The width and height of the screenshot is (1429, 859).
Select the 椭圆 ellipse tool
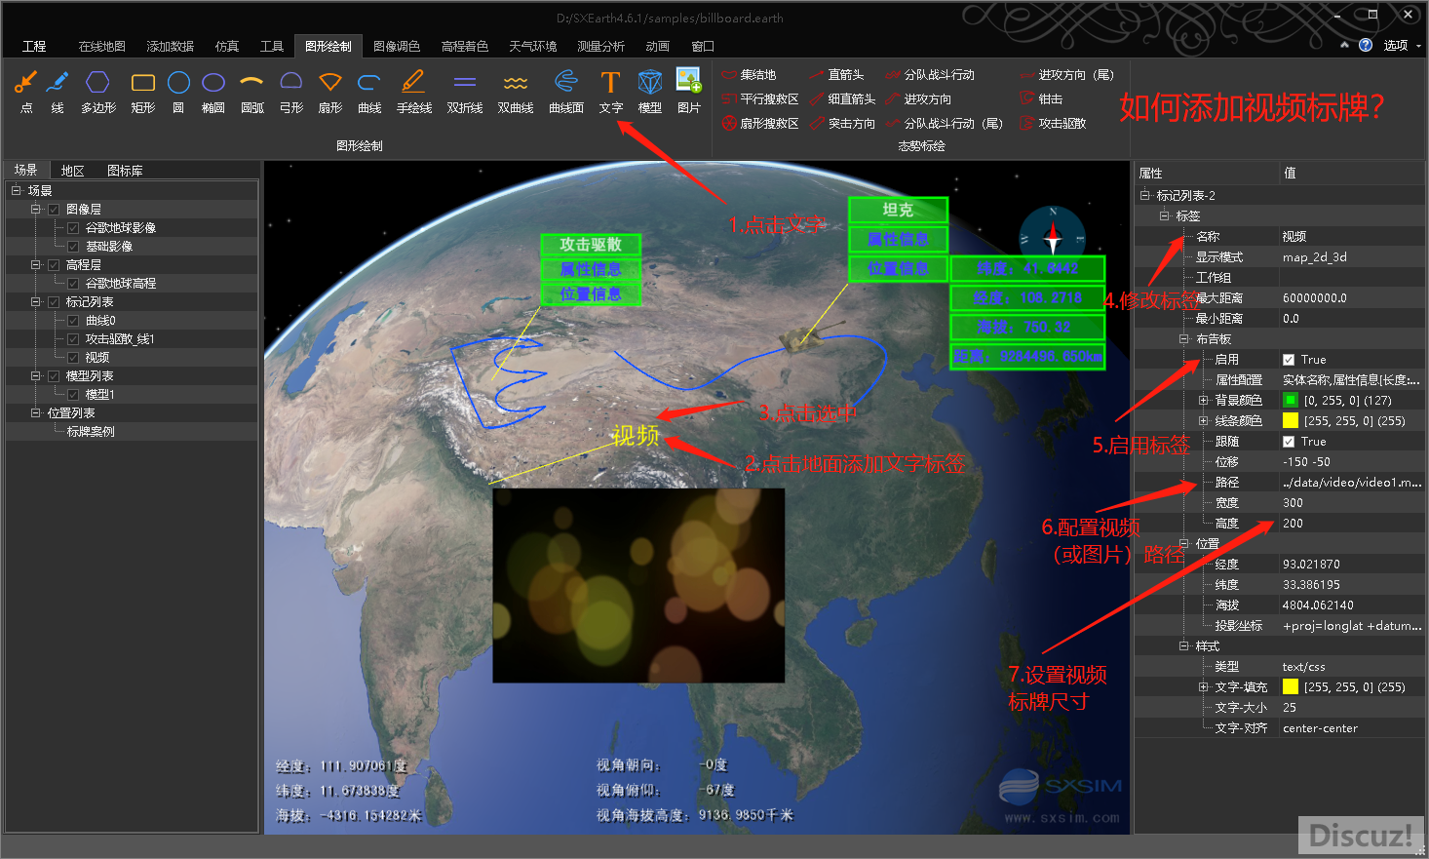213,92
